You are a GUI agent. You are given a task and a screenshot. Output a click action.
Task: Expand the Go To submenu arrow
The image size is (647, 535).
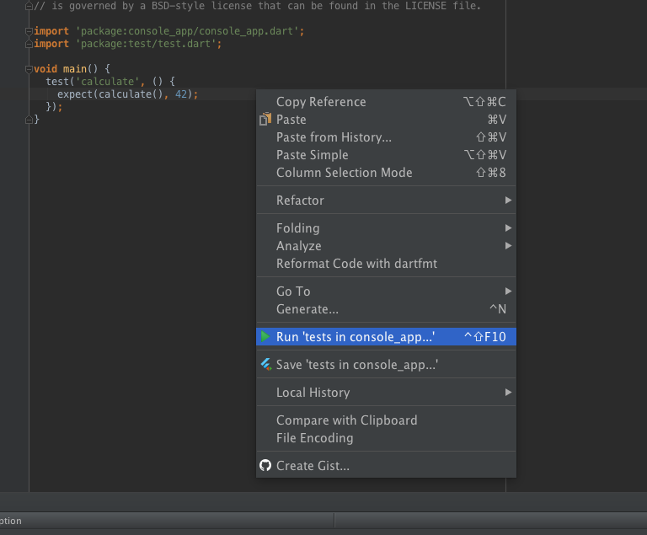point(508,291)
